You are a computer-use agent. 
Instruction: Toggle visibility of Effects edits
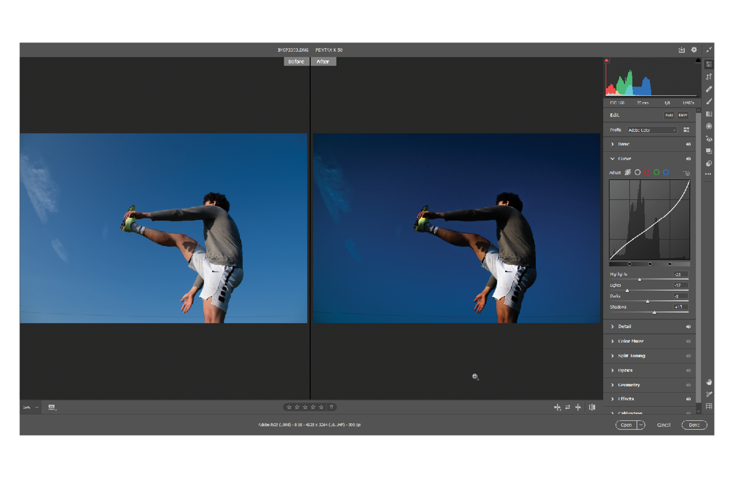click(x=688, y=399)
